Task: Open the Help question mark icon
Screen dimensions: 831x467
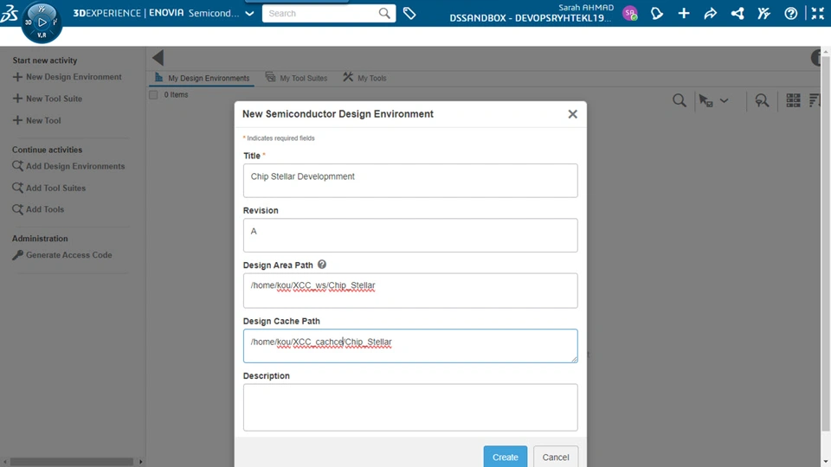Action: tap(790, 13)
